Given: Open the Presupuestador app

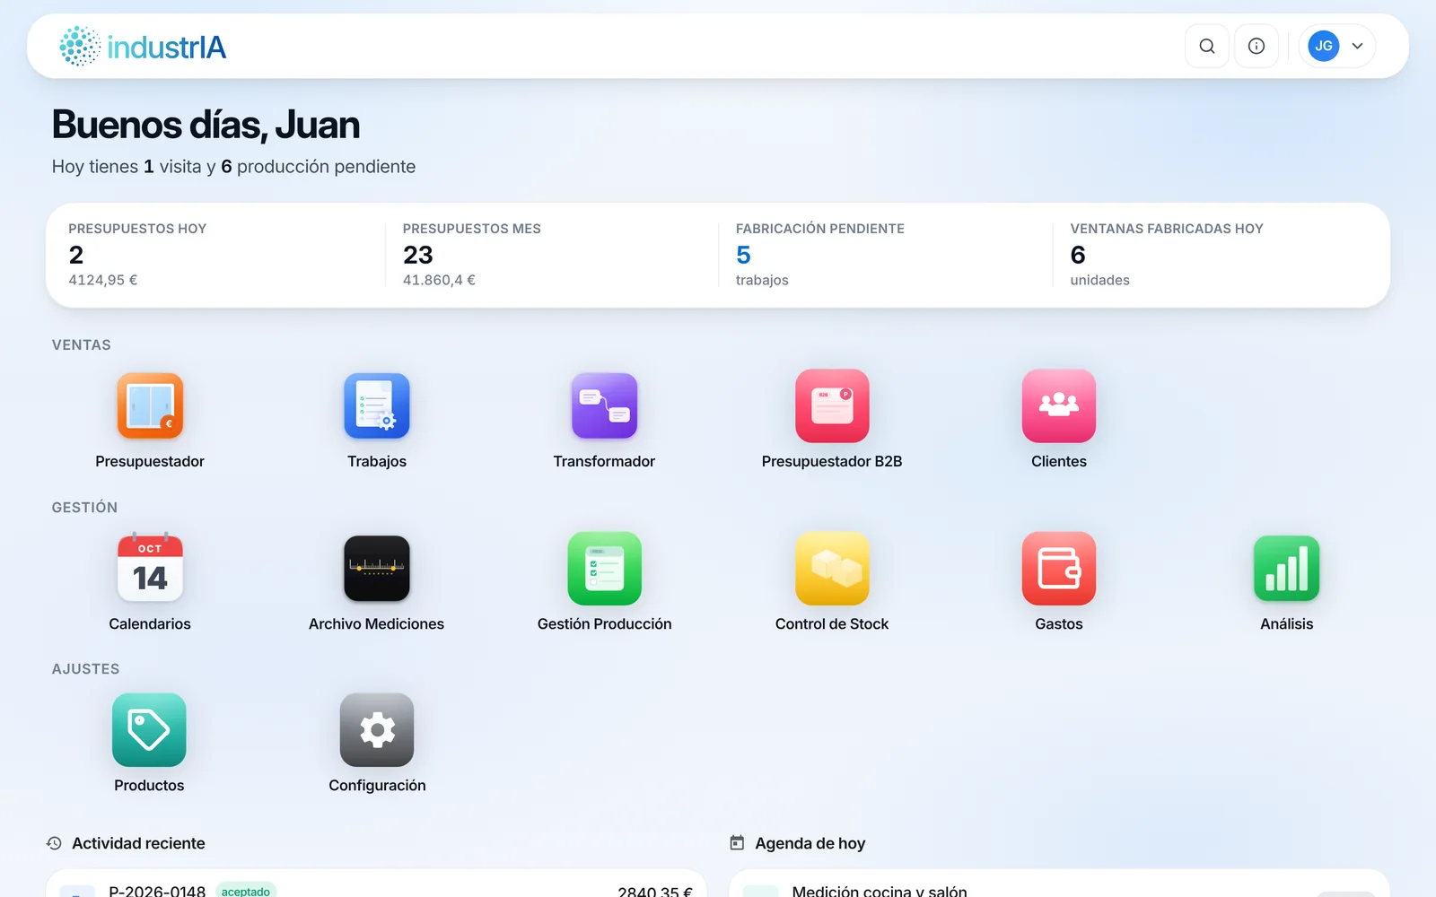Looking at the screenshot, I should tap(150, 405).
